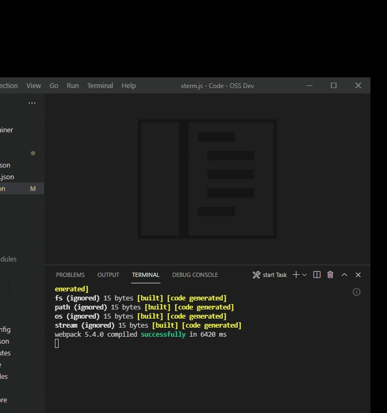
Task: Maximize the panel with the up chevron
Action: tap(344, 275)
